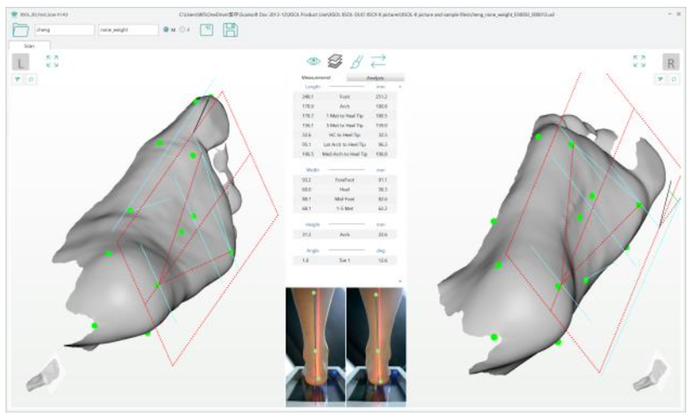This screenshot has width=690, height=419.
Task: Select the paintbrush tool icon
Action: tap(357, 62)
